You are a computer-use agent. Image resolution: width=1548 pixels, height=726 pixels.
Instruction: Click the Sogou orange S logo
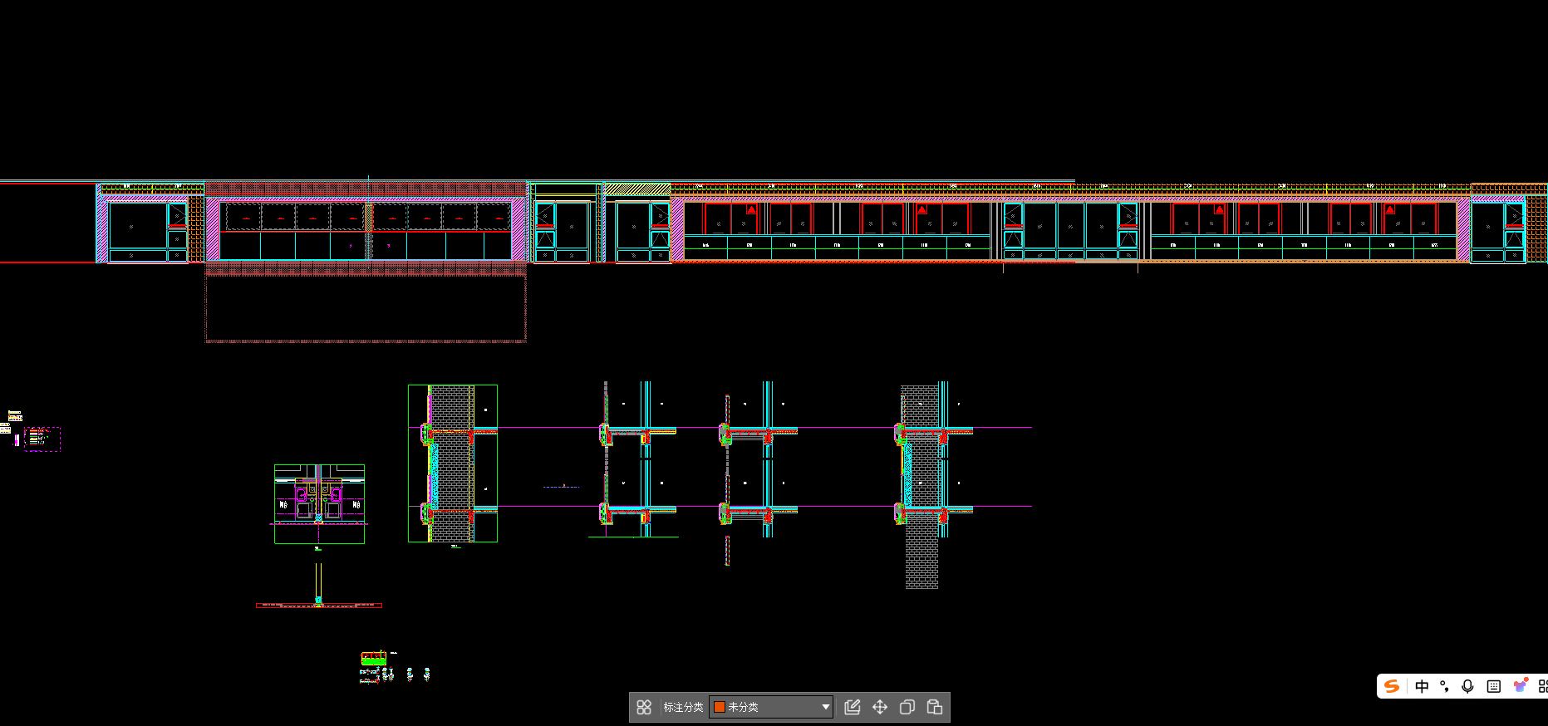(1393, 686)
